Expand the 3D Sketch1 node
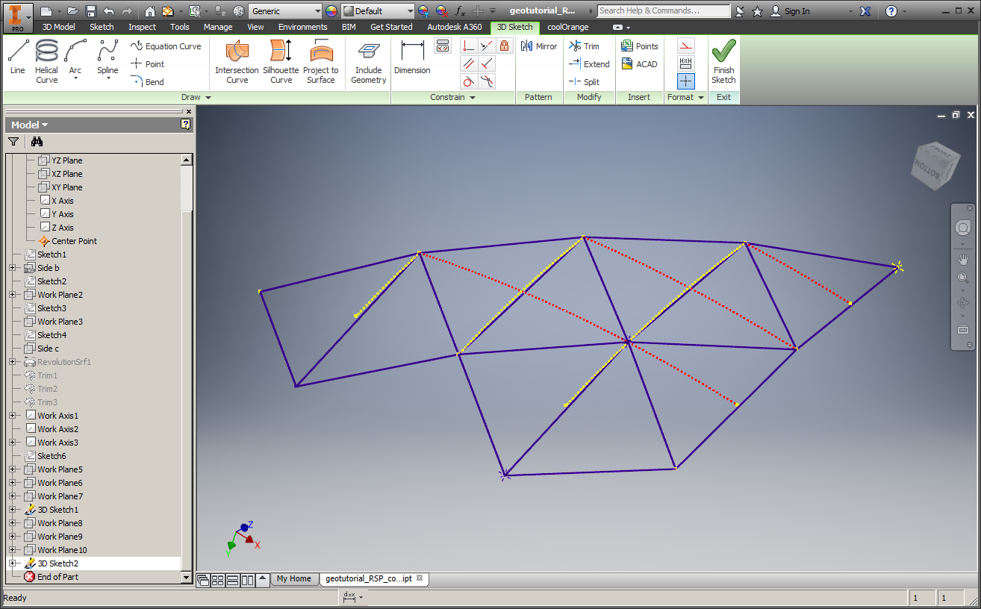This screenshot has width=981, height=609. click(13, 510)
